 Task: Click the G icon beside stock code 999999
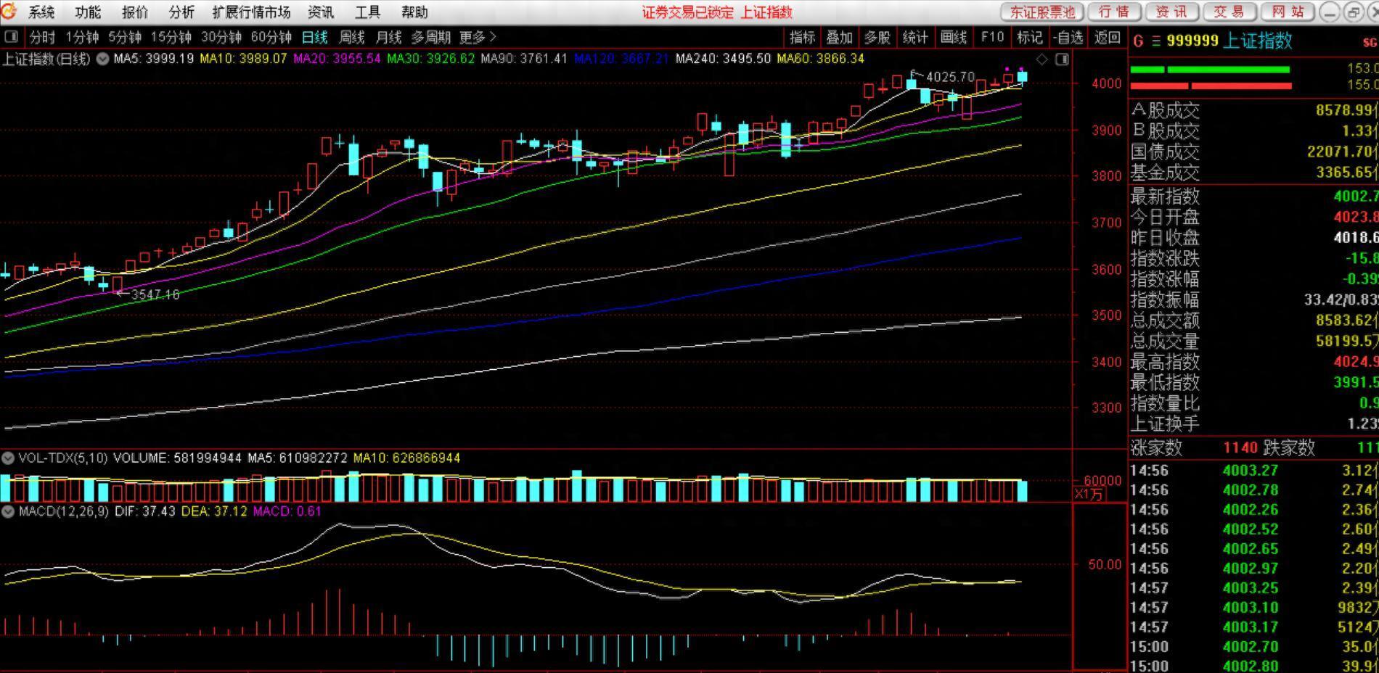[x=1137, y=41]
